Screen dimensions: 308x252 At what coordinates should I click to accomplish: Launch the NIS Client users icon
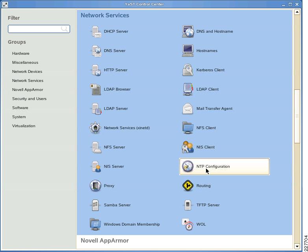pos(188,147)
